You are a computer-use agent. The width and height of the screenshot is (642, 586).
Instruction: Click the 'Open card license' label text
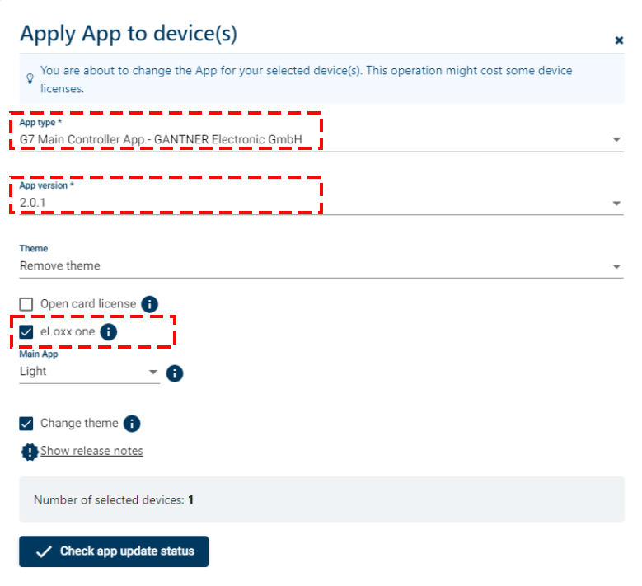click(88, 304)
